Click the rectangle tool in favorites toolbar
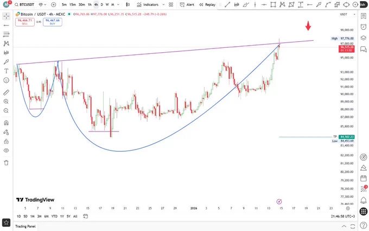Viewport: 369px width, 231px height. (273, 4)
